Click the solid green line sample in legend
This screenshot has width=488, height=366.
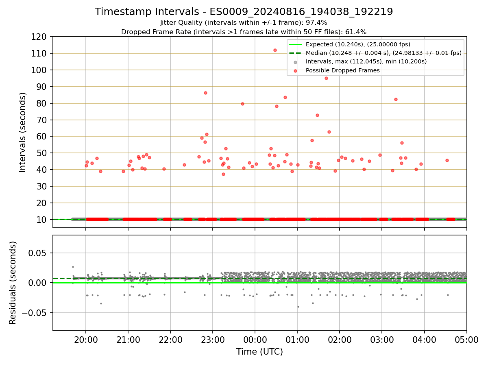(x=296, y=45)
